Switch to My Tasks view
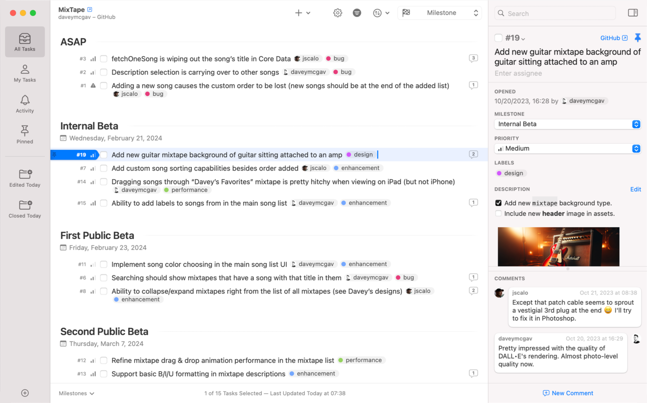The height and width of the screenshot is (403, 647). coord(24,73)
